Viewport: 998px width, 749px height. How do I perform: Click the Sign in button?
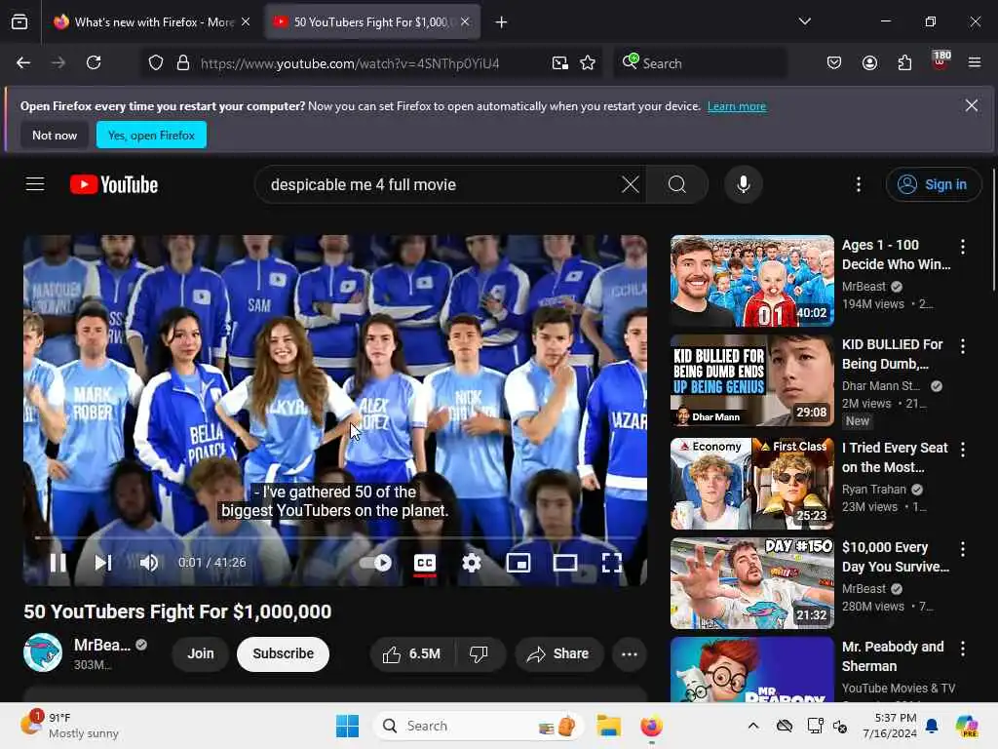pyautogui.click(x=933, y=184)
